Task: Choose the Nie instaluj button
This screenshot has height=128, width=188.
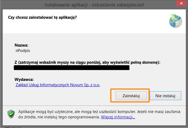Action: (x=165, y=96)
